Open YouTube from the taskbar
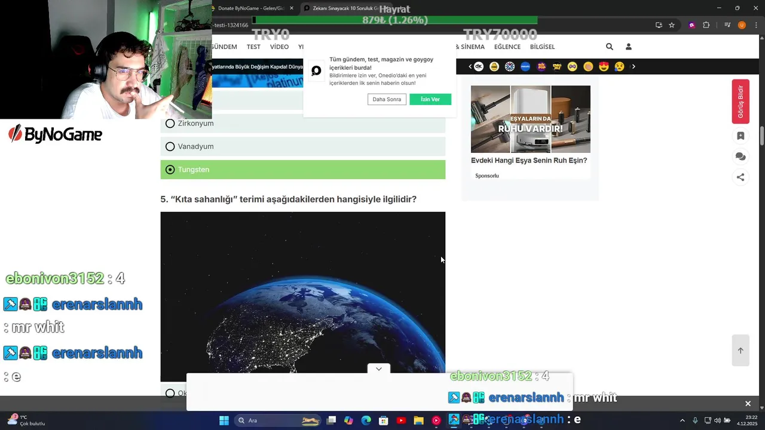 401,420
